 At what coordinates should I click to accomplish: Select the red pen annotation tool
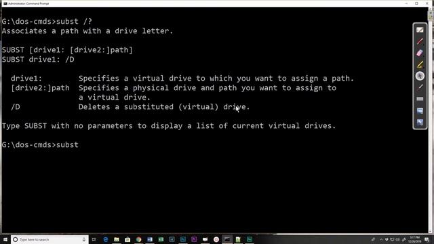pyautogui.click(x=420, y=41)
